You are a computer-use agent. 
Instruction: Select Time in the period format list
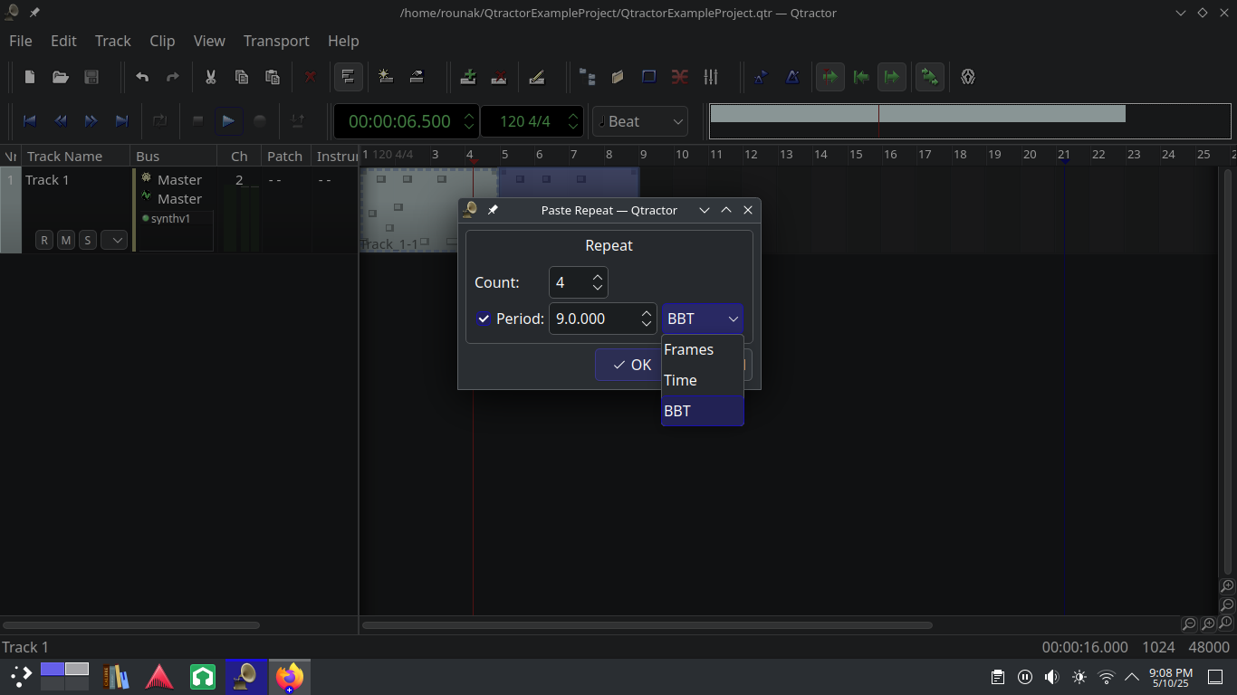[x=703, y=380]
